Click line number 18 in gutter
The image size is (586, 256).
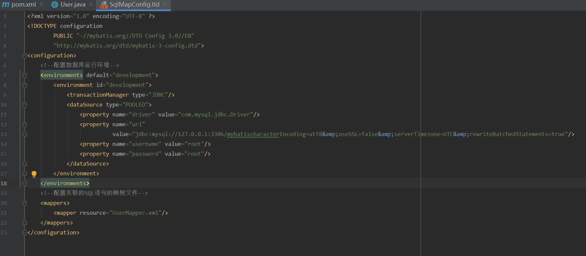tap(4, 183)
